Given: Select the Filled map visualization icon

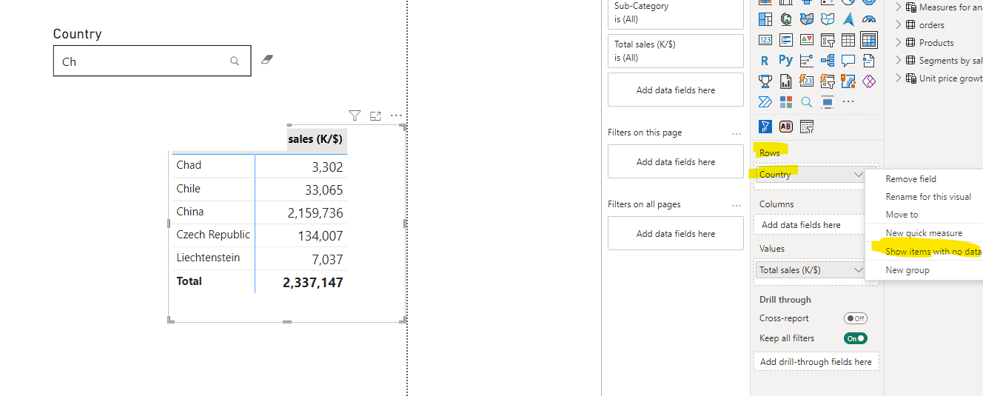Looking at the screenshot, I should (x=807, y=19).
